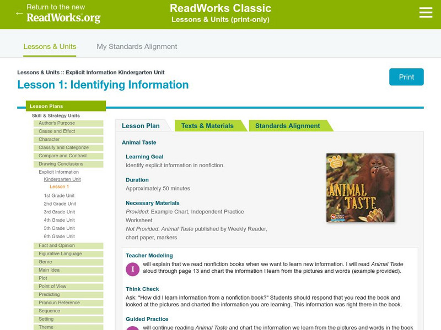Open the Predicting unit

68,294
